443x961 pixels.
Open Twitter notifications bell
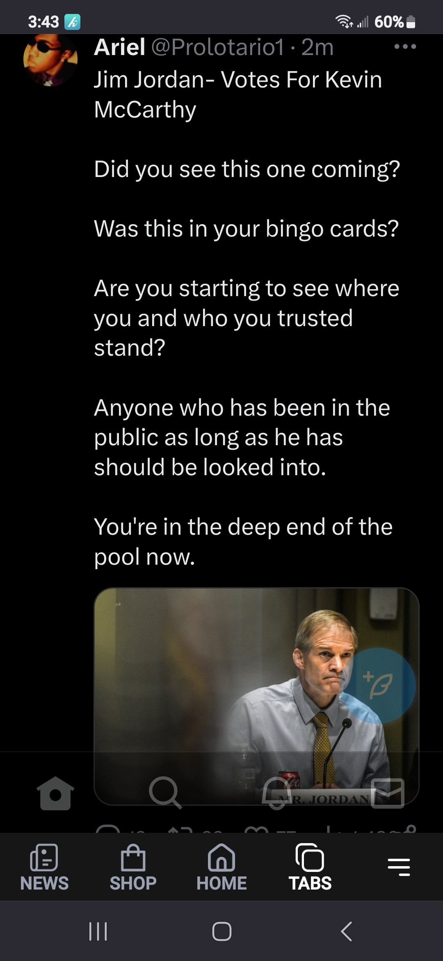pyautogui.click(x=276, y=793)
